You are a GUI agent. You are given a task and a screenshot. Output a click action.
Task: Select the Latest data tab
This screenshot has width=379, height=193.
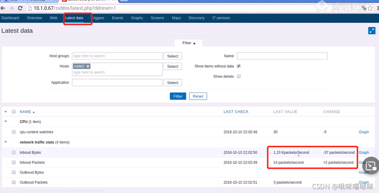tap(74, 18)
